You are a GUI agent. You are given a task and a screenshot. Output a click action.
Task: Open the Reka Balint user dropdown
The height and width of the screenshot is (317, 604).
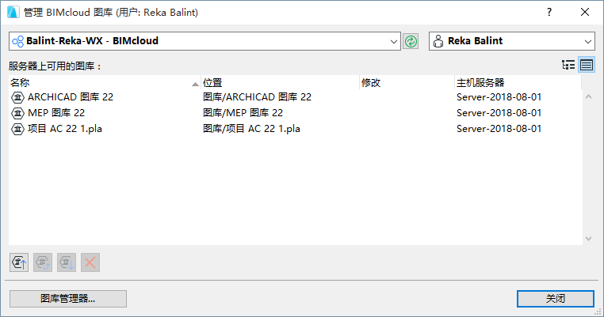(512, 41)
